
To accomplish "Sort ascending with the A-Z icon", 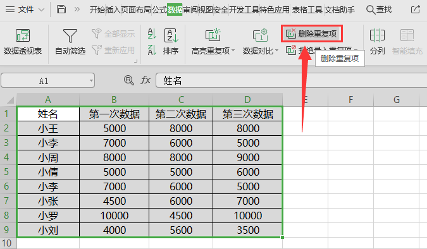I will click(x=152, y=33).
